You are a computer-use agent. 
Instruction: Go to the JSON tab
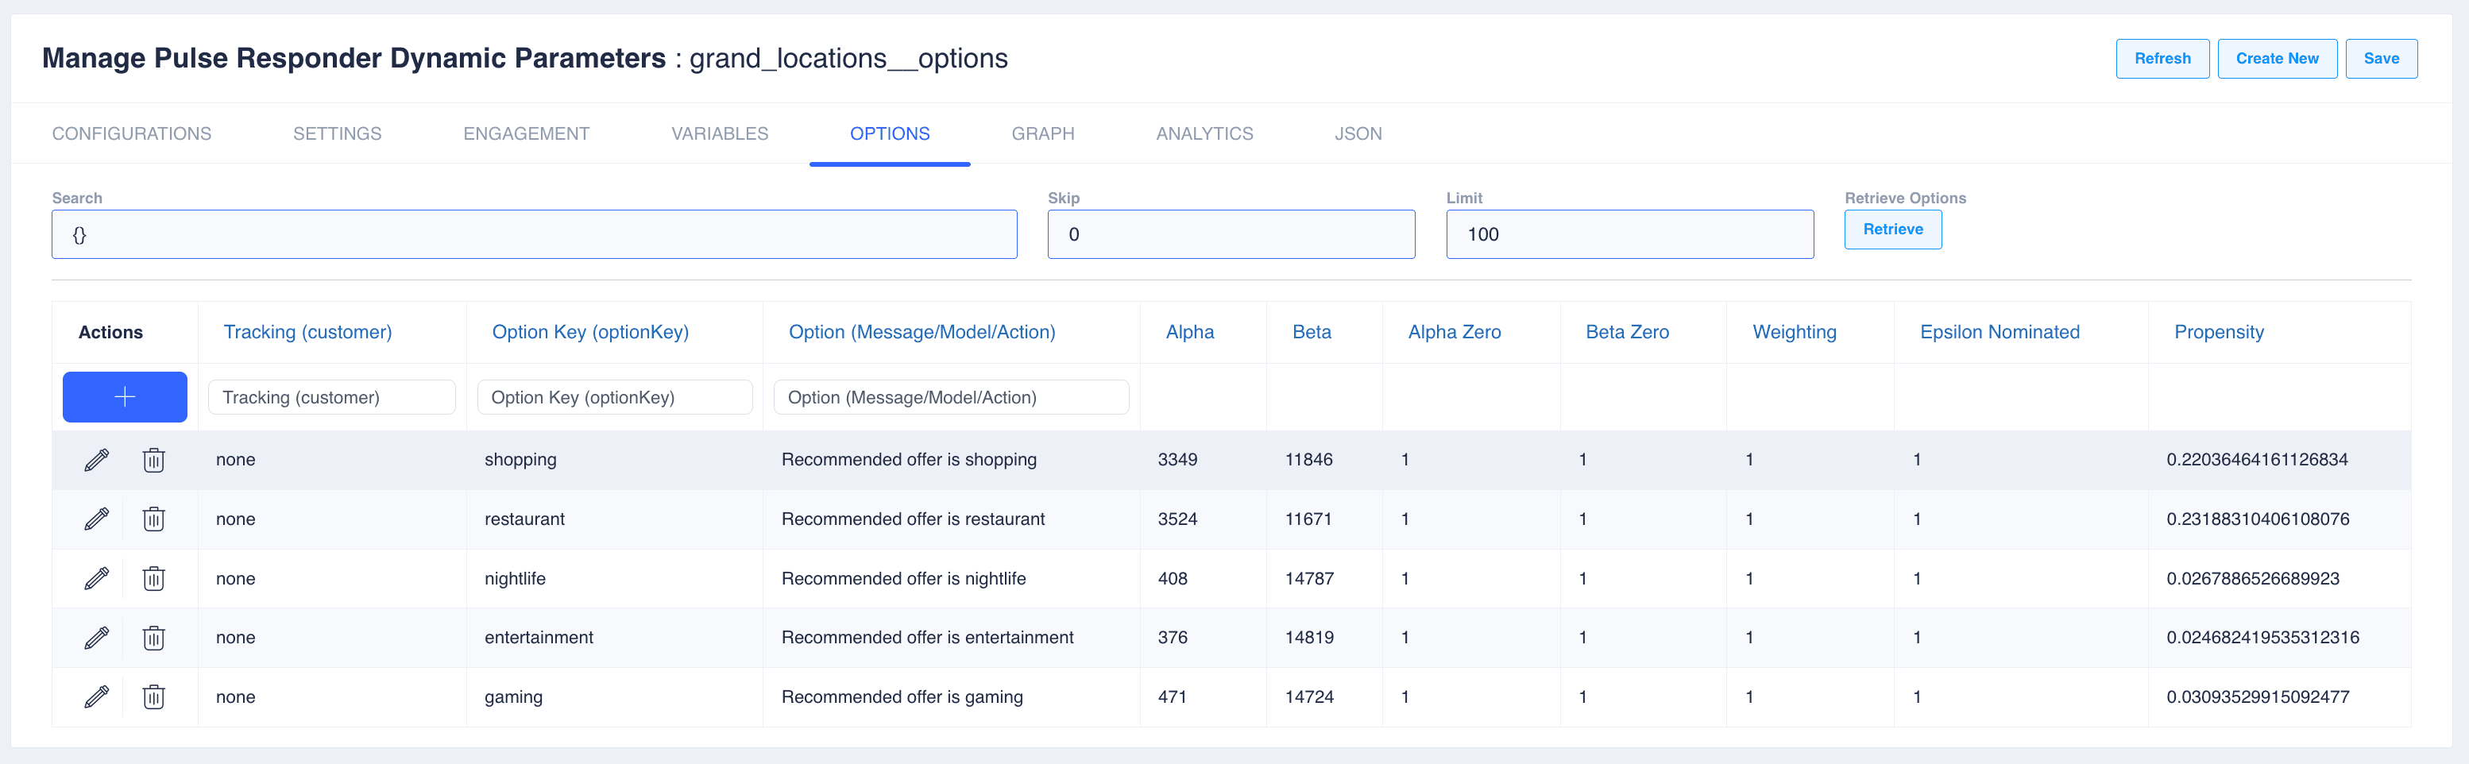tap(1357, 134)
